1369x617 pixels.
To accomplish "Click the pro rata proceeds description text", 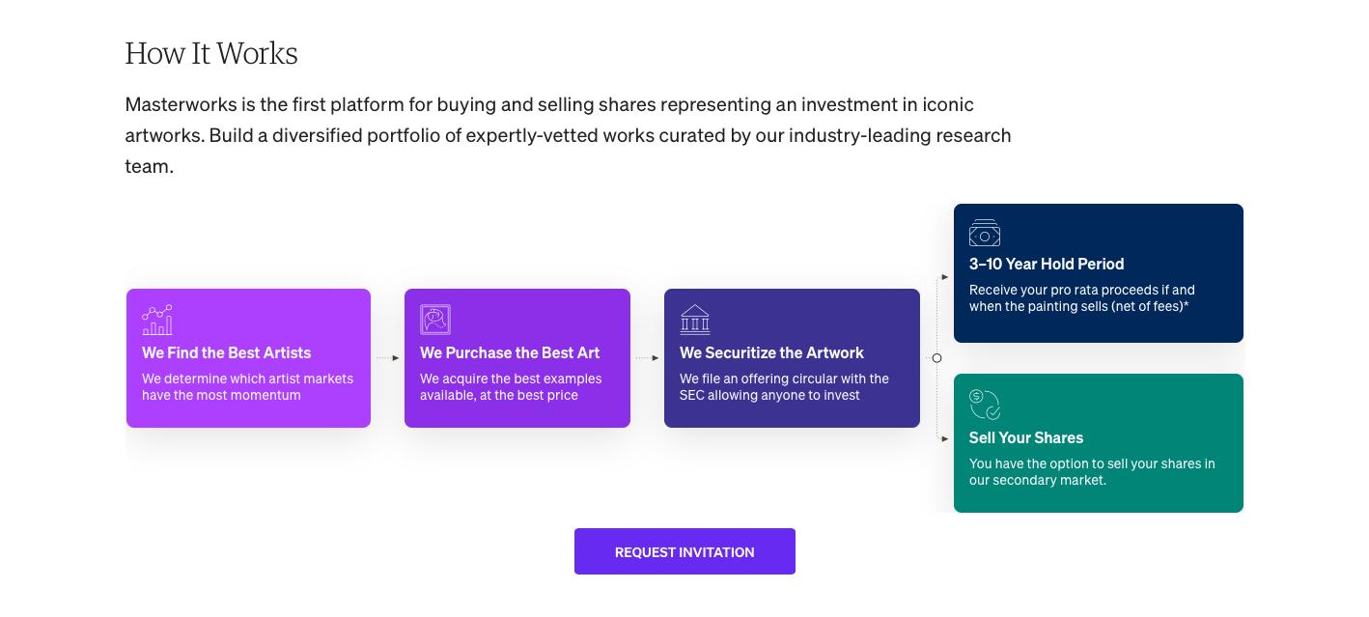I will click(1081, 297).
